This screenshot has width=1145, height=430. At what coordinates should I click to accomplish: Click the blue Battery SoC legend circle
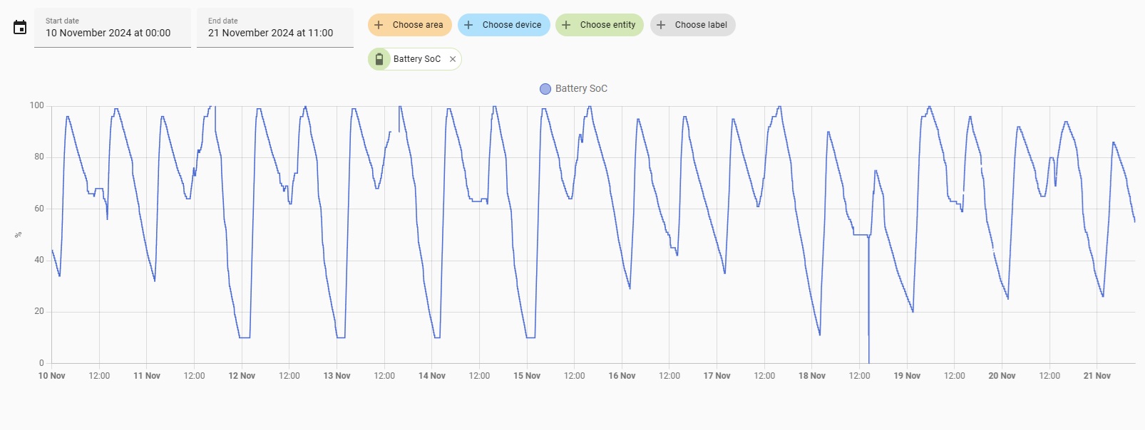[x=545, y=89]
